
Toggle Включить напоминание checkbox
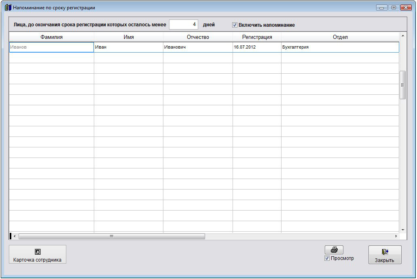click(x=235, y=25)
